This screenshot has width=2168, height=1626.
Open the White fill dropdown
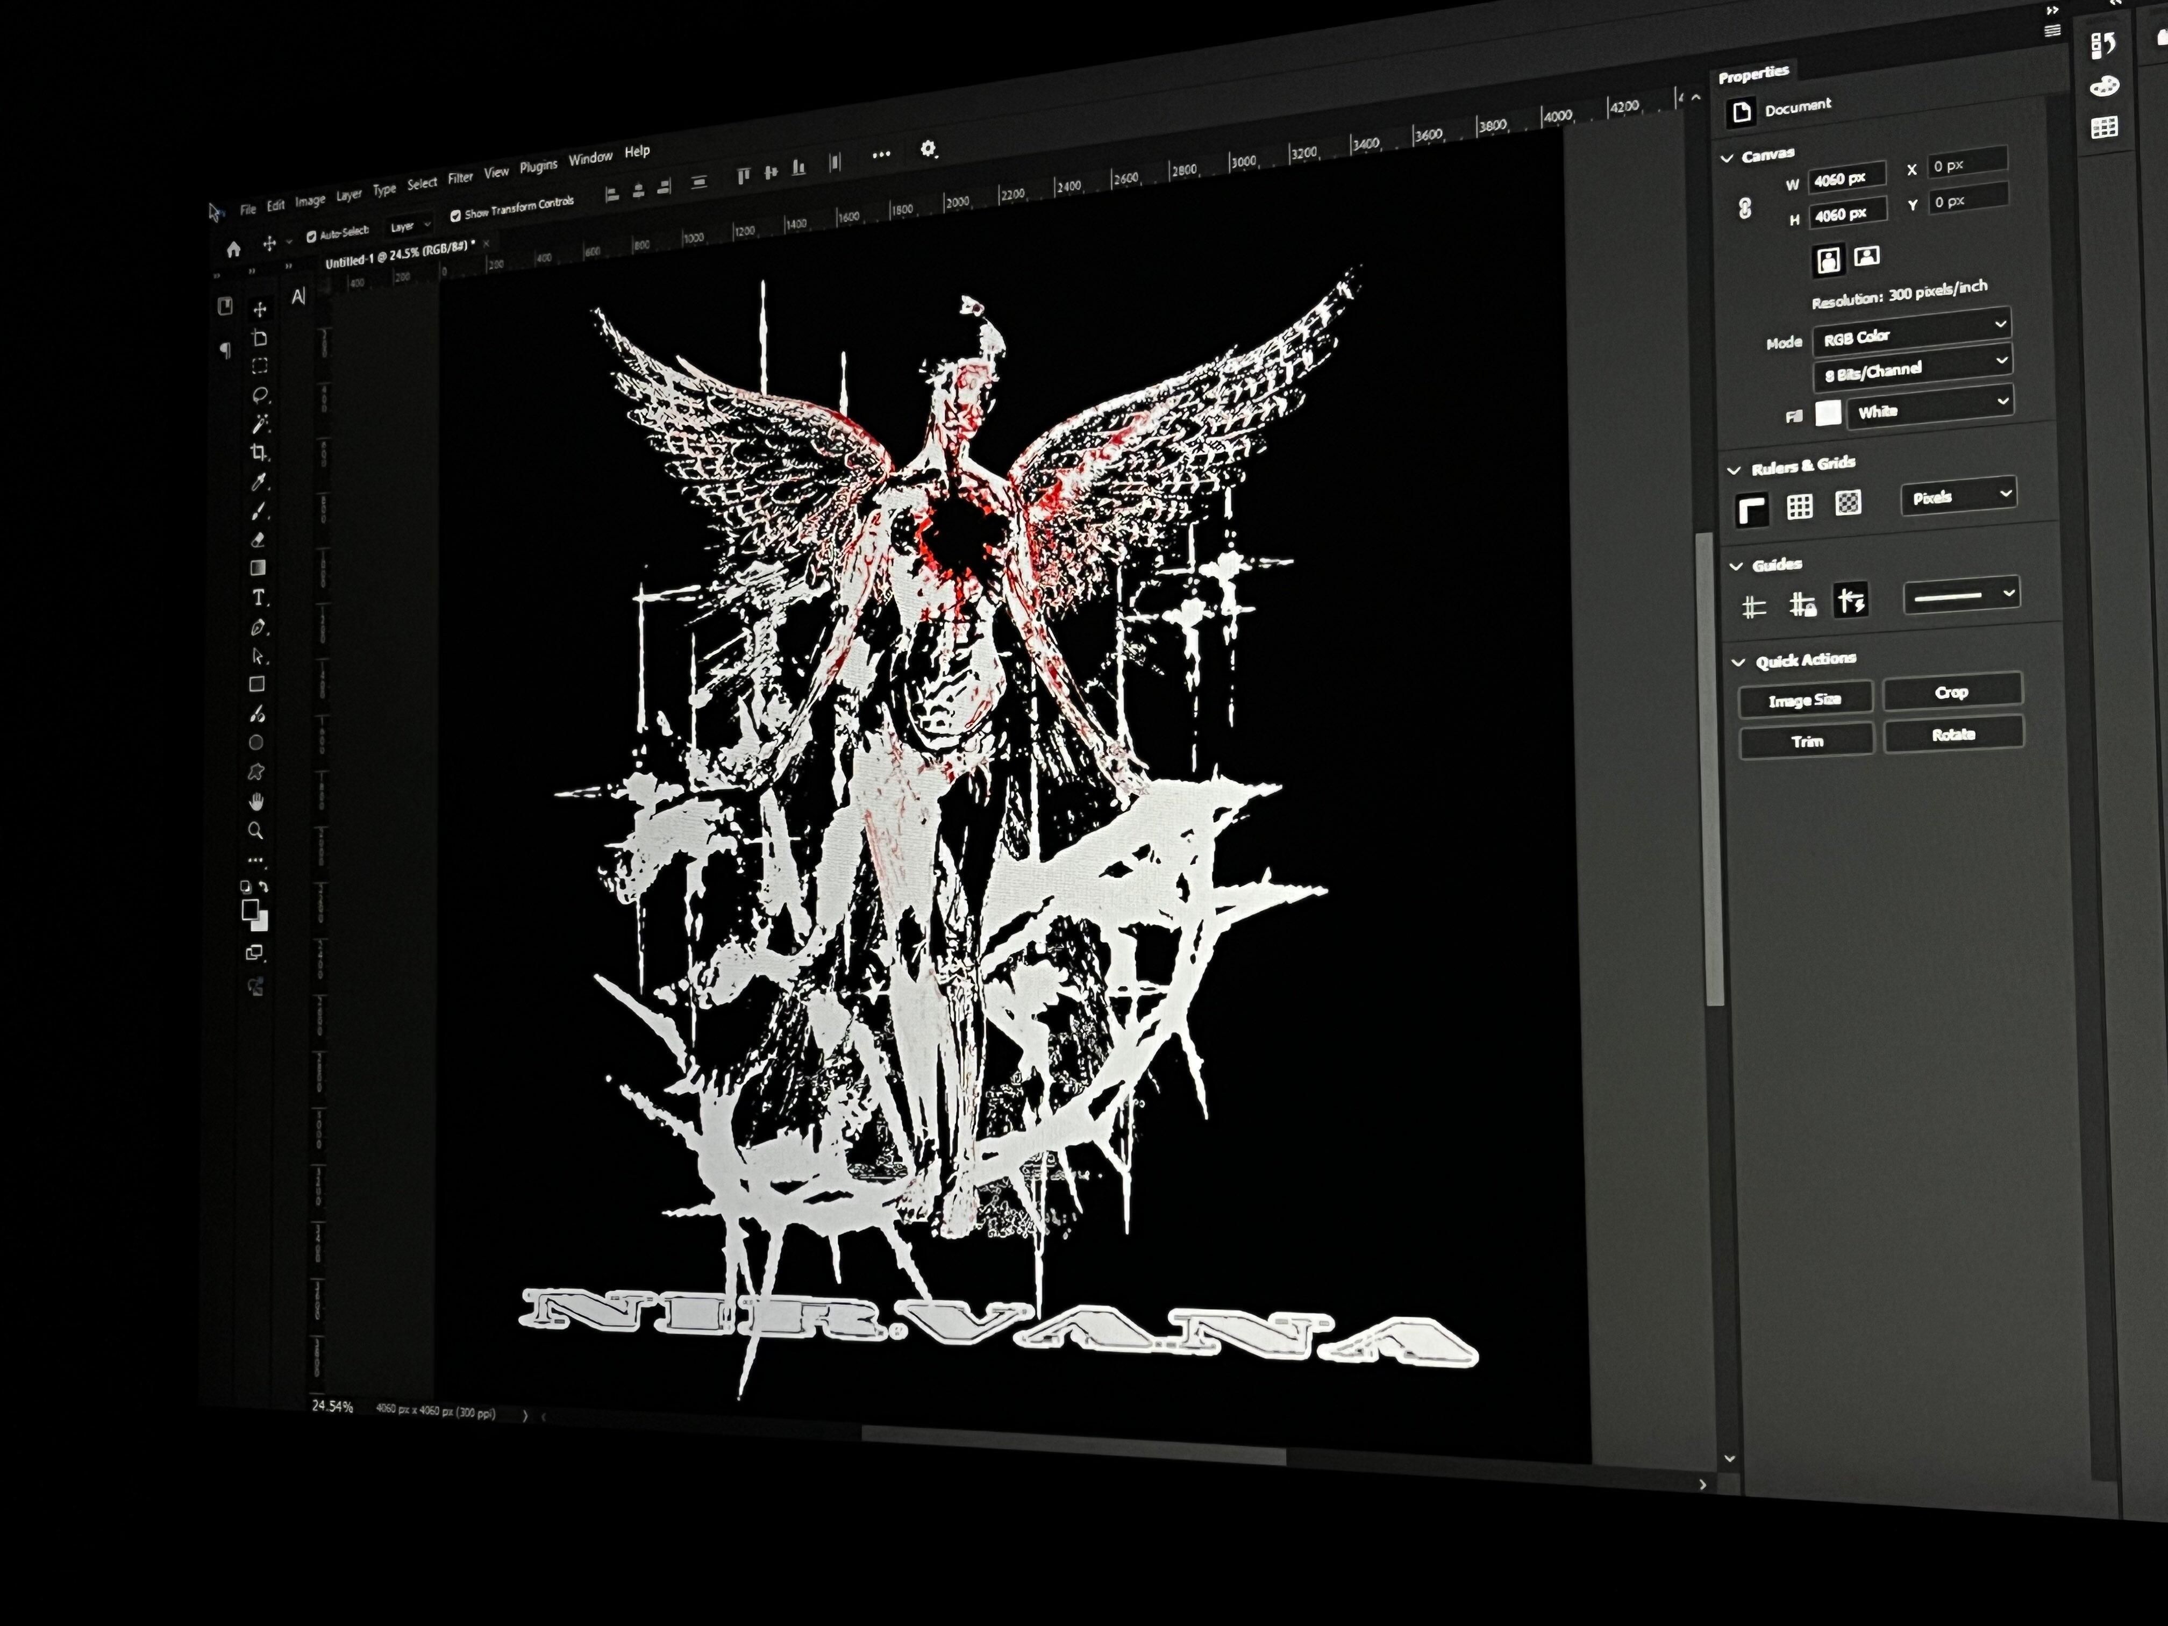pos(1930,406)
